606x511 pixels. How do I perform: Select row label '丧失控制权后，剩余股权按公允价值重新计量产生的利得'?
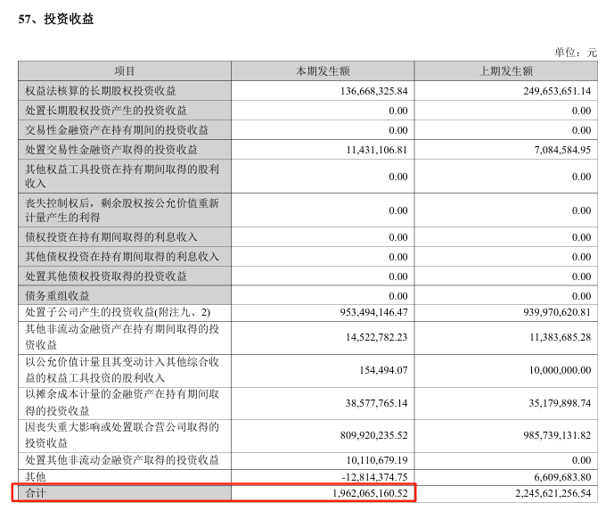[122, 210]
